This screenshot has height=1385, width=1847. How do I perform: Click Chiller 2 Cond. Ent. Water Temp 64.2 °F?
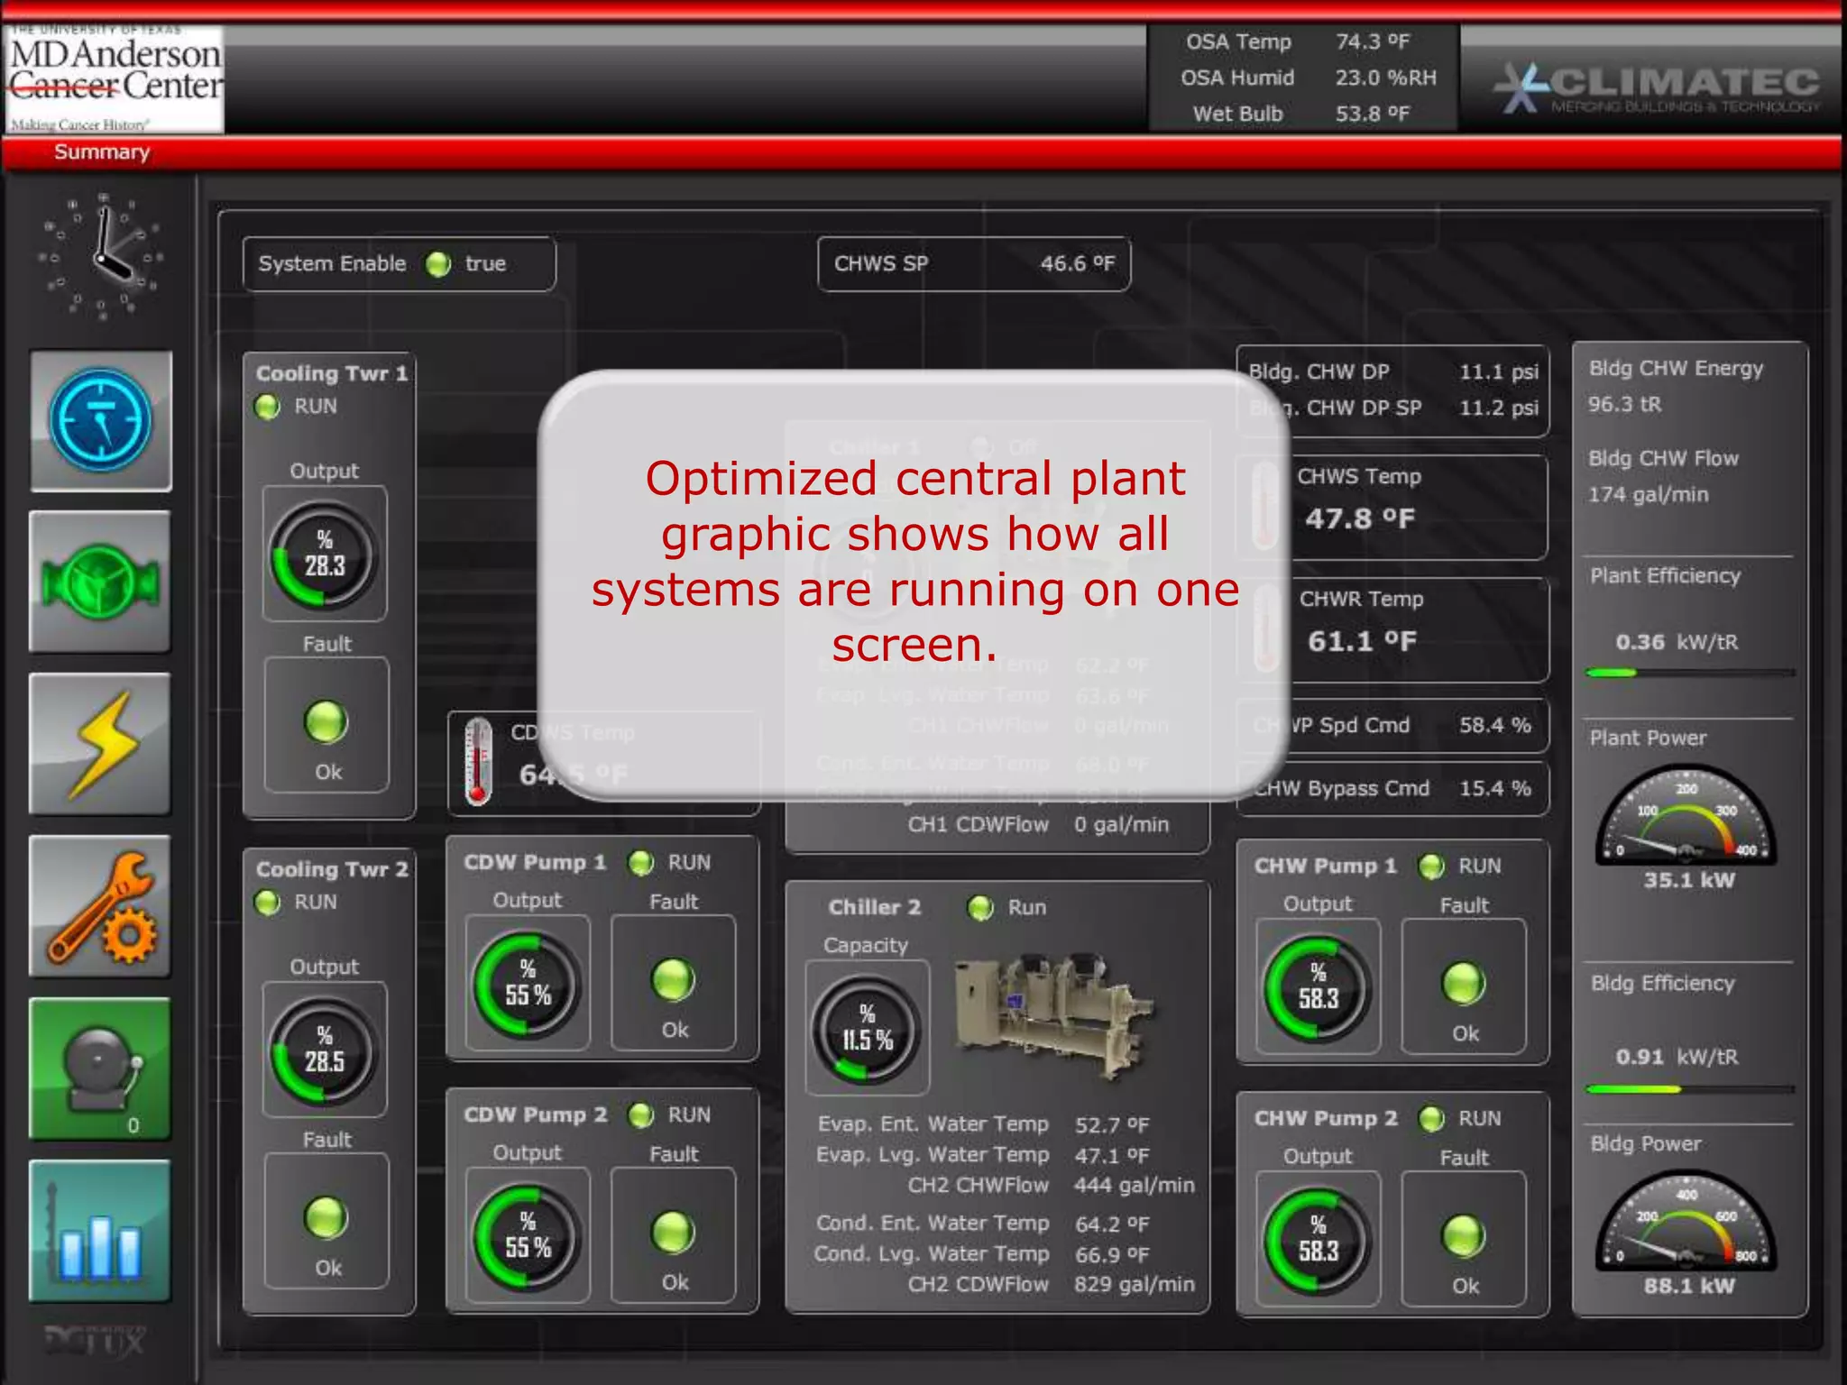click(1112, 1224)
